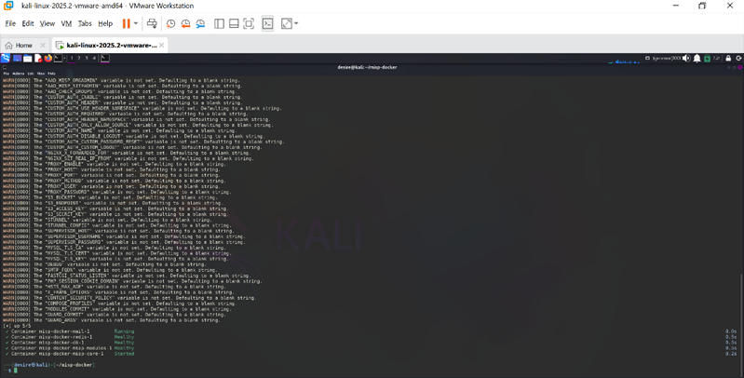The height and width of the screenshot is (378, 744).
Task: Expand the stretch guest dropdown arrow
Action: (296, 23)
